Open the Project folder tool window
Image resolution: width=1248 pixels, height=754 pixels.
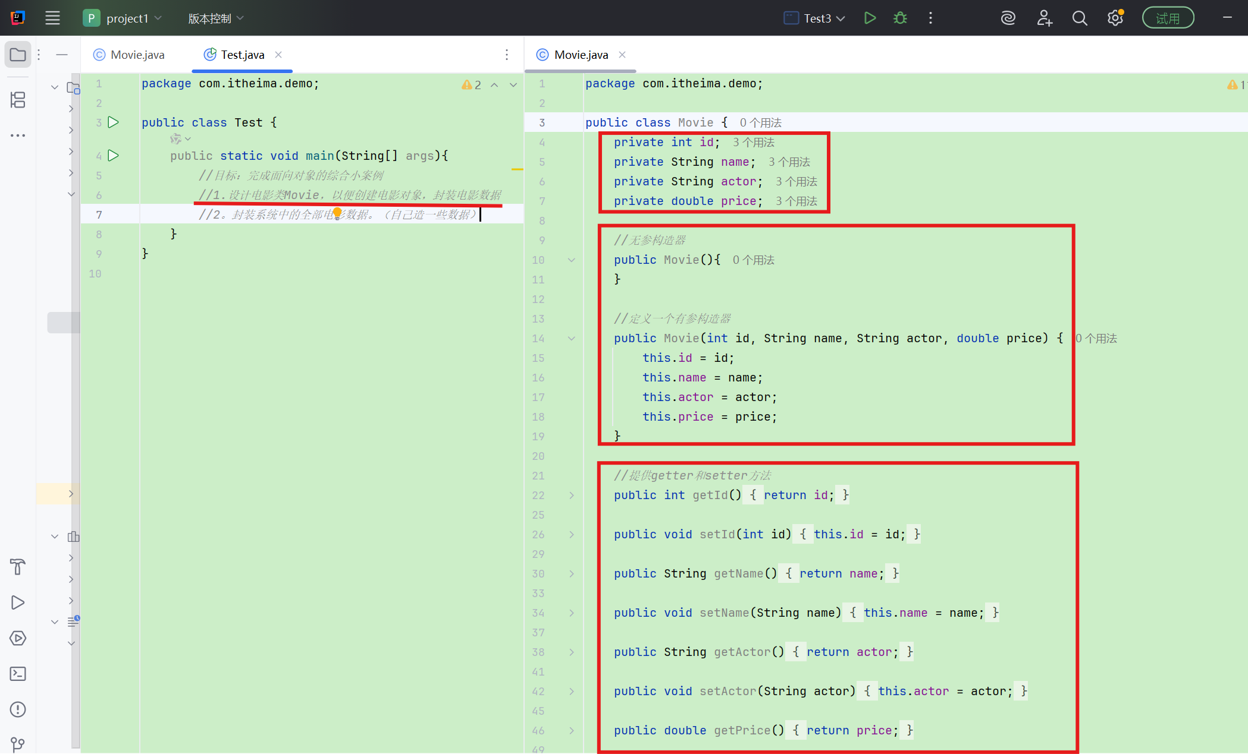pyautogui.click(x=18, y=55)
